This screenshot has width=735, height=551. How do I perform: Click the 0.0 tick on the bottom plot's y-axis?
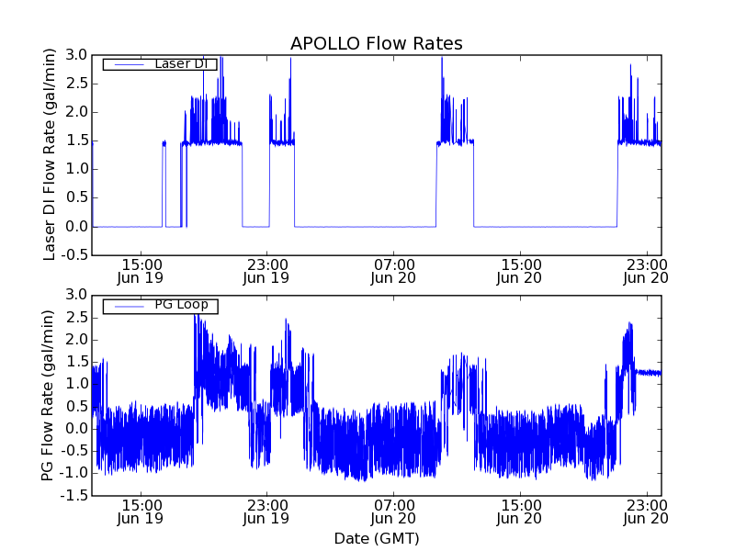coord(75,429)
